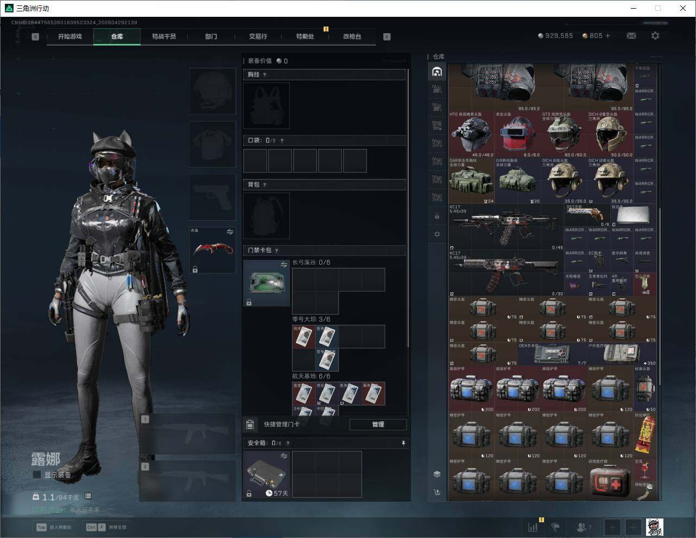Select the DICH-9 heavy helmet item

click(610, 134)
